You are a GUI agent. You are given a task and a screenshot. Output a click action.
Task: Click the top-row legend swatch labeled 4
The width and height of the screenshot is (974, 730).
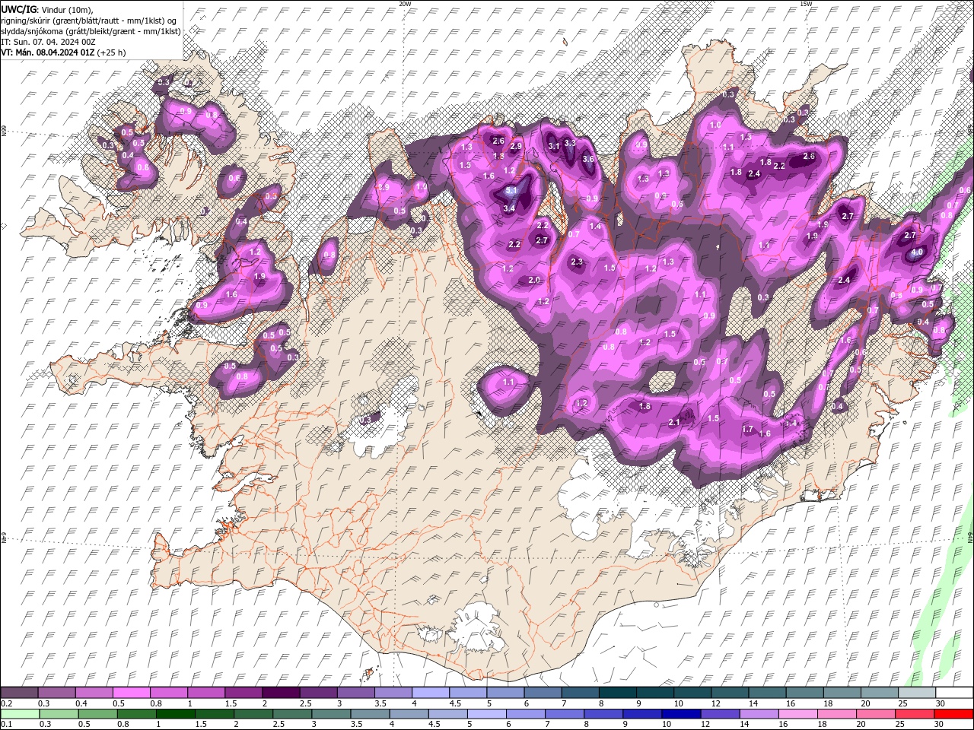point(430,693)
